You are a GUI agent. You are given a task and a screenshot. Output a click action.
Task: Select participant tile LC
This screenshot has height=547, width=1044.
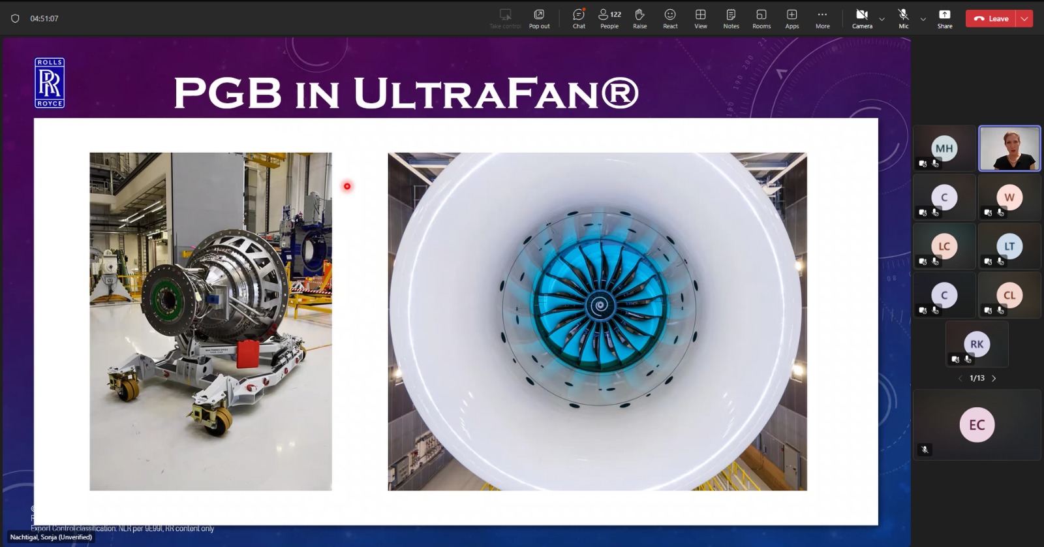point(944,247)
